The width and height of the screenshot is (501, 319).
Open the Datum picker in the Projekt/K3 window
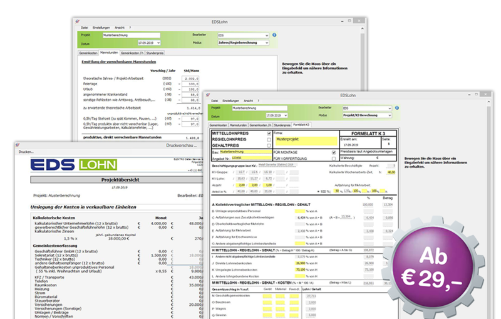click(x=277, y=115)
